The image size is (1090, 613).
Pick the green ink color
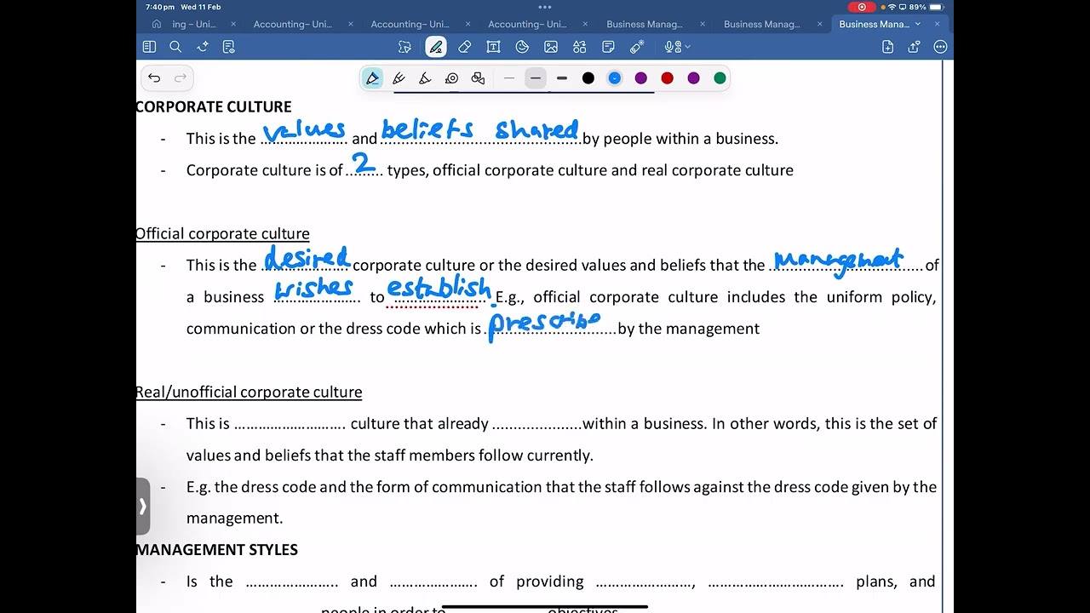(x=720, y=78)
